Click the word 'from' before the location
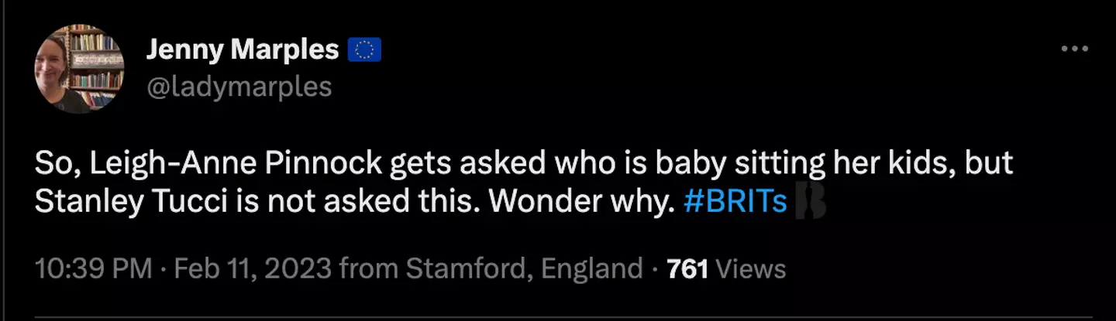1116x321 pixels. [369, 269]
